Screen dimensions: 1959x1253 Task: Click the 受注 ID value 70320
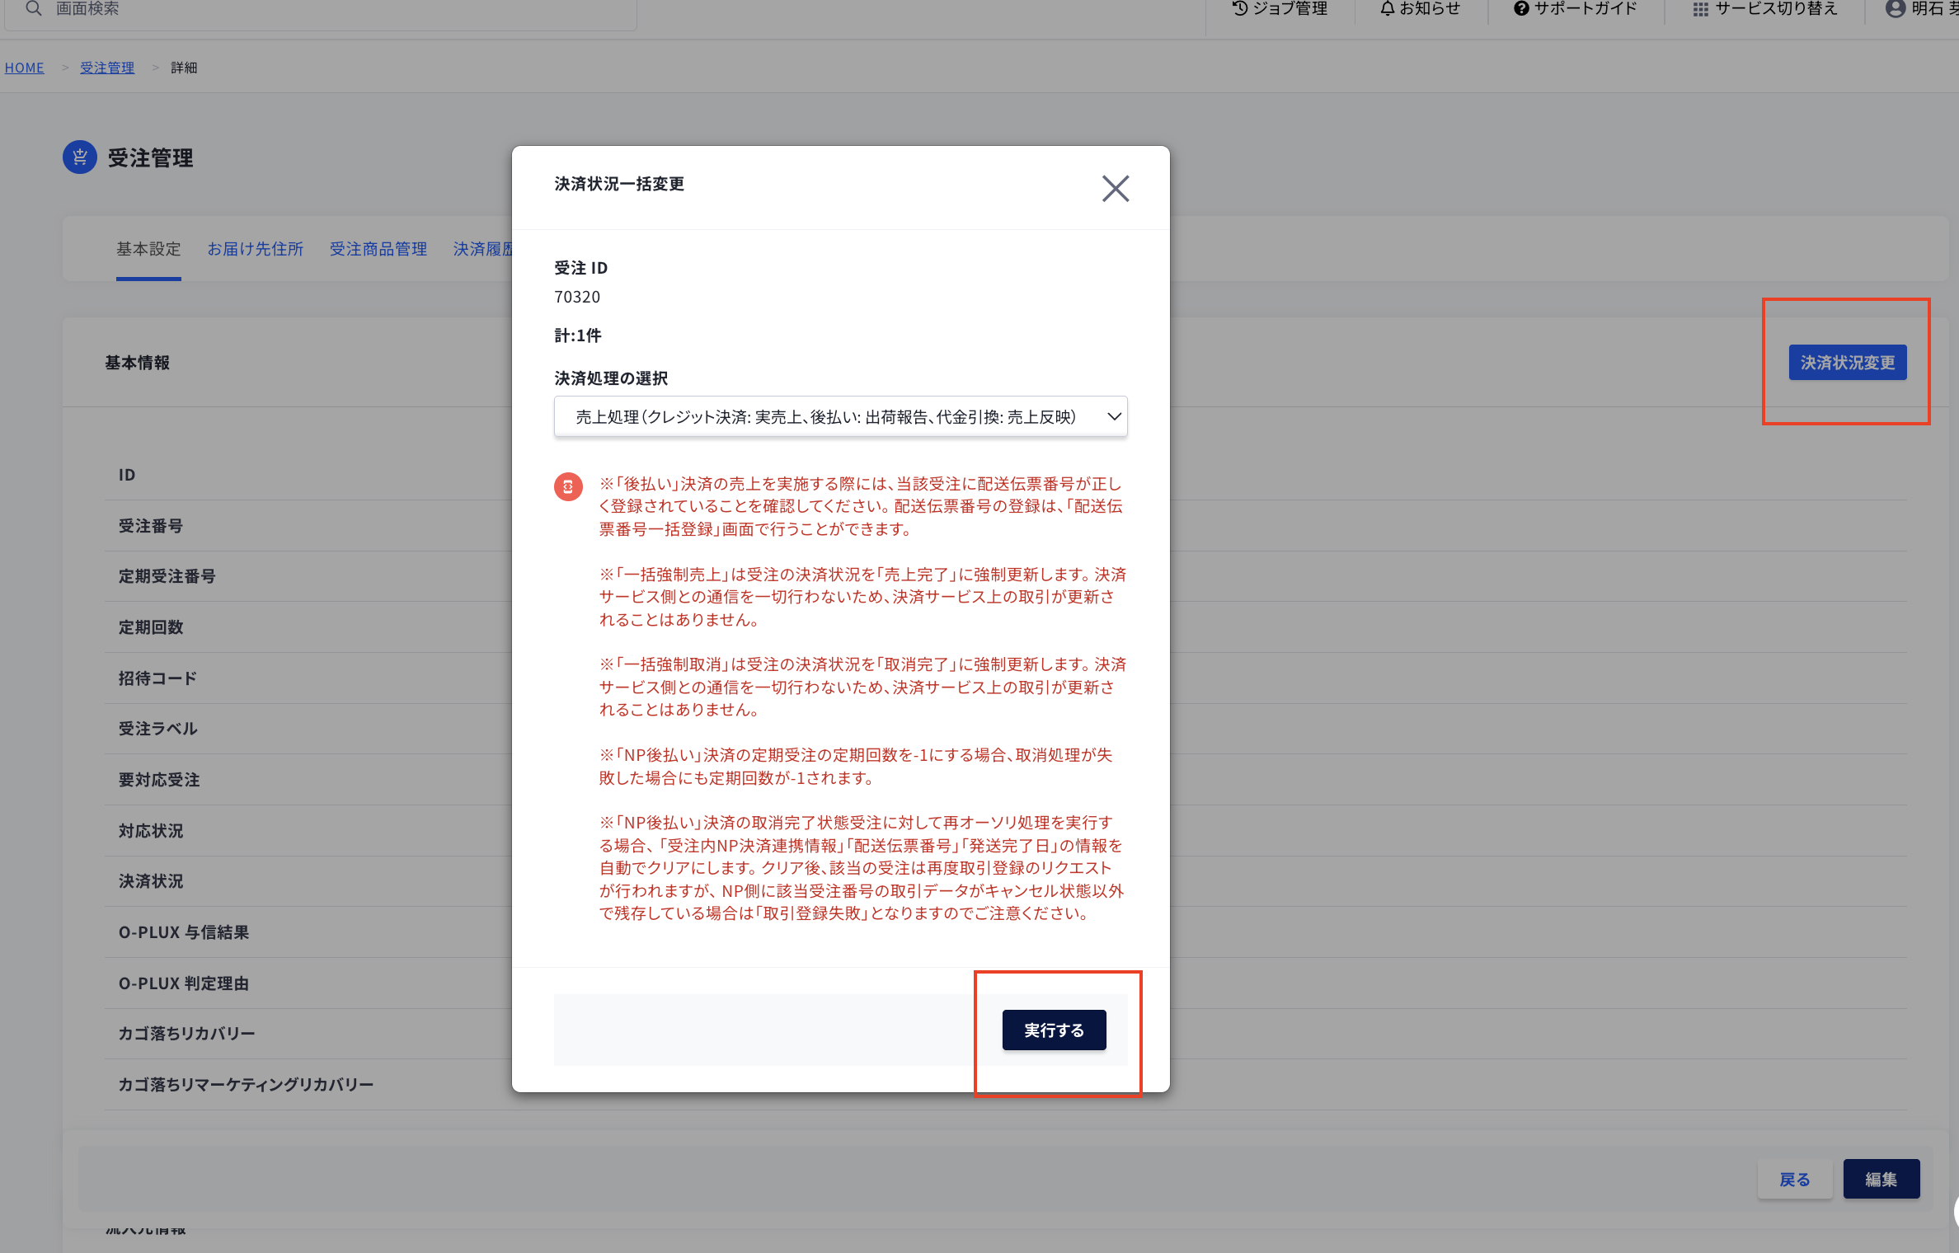577,297
